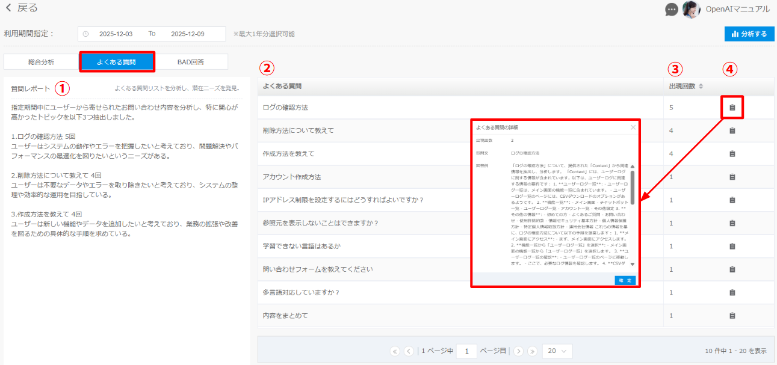The width and height of the screenshot is (777, 365).
Task: Switch to the BAD回答 tab
Action: (x=191, y=62)
